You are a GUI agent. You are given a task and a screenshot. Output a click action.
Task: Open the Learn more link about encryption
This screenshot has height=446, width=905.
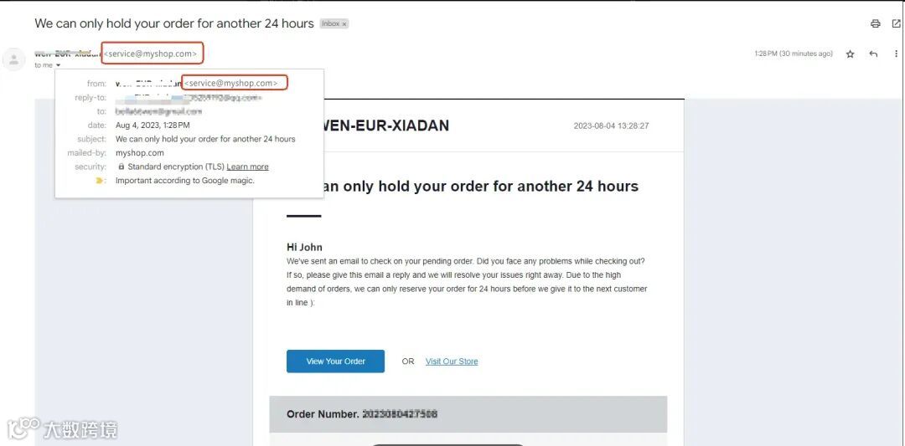(247, 167)
